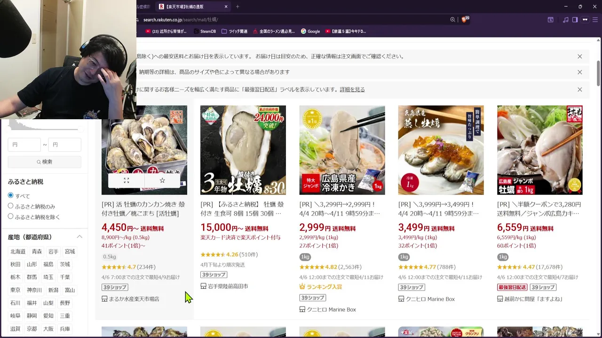Open reviews 4.77 (788件) rating
The width and height of the screenshot is (602, 338).
pyautogui.click(x=427, y=267)
